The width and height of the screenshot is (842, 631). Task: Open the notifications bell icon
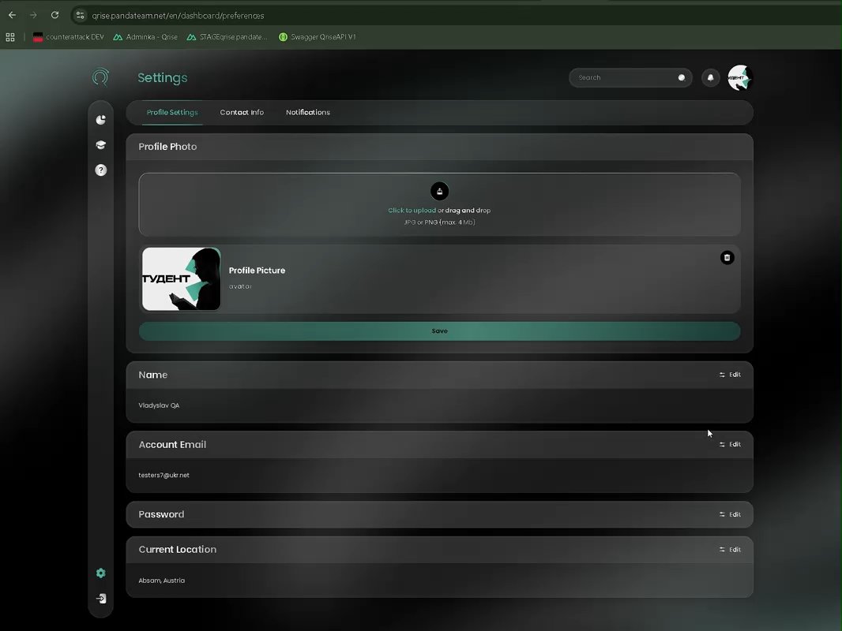710,78
